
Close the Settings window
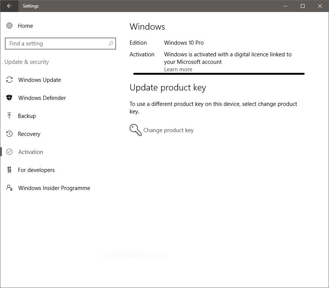coord(320,6)
